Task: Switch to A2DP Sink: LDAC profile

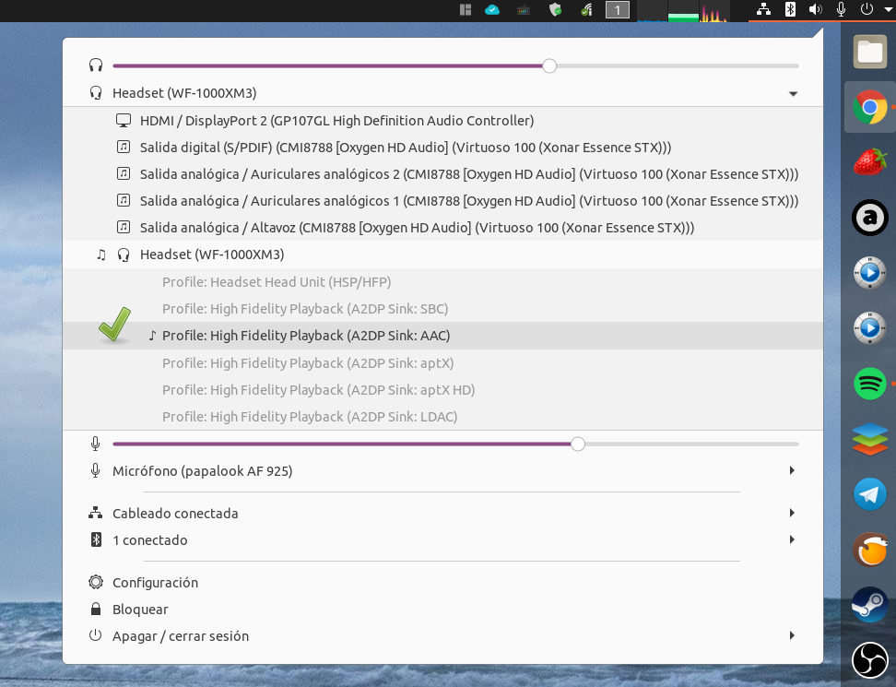Action: coord(442,417)
